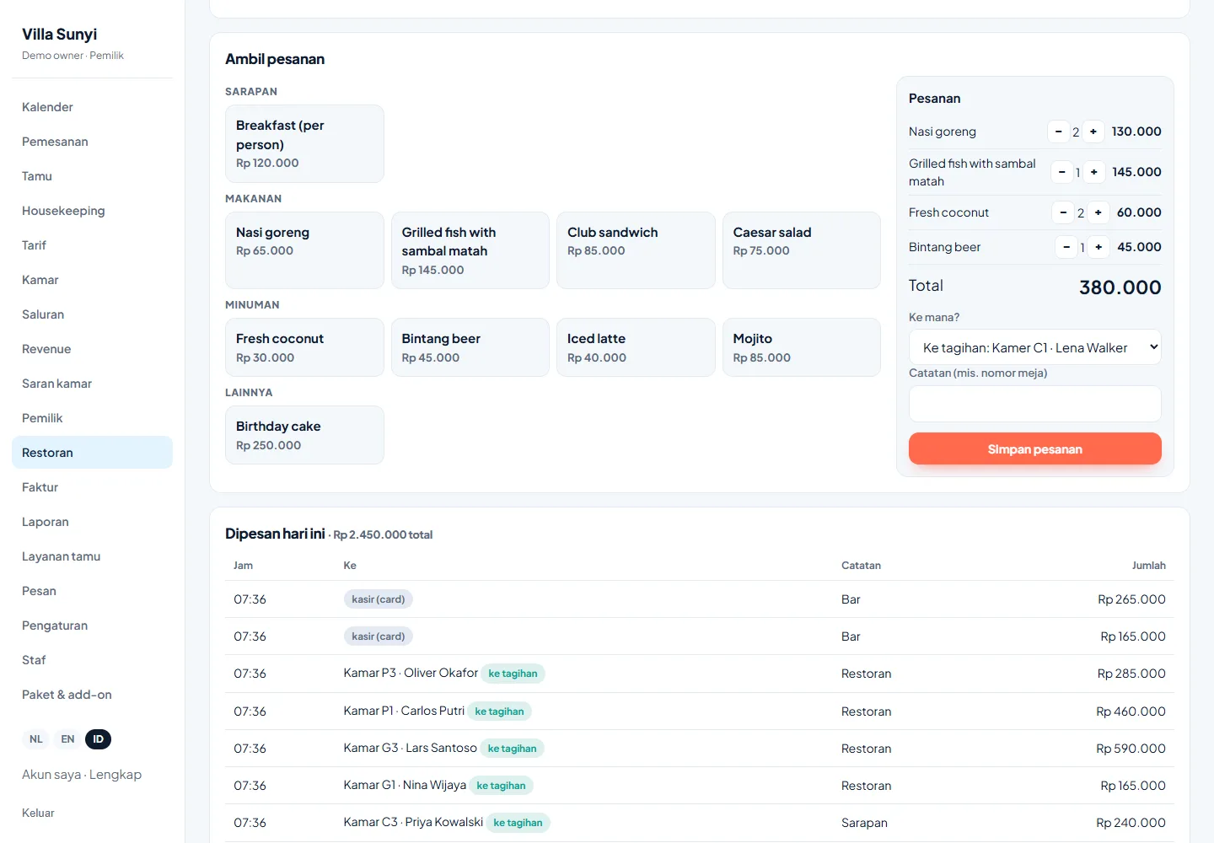The height and width of the screenshot is (843, 1214).
Task: Open the Housekeeping section
Action: click(x=92, y=211)
